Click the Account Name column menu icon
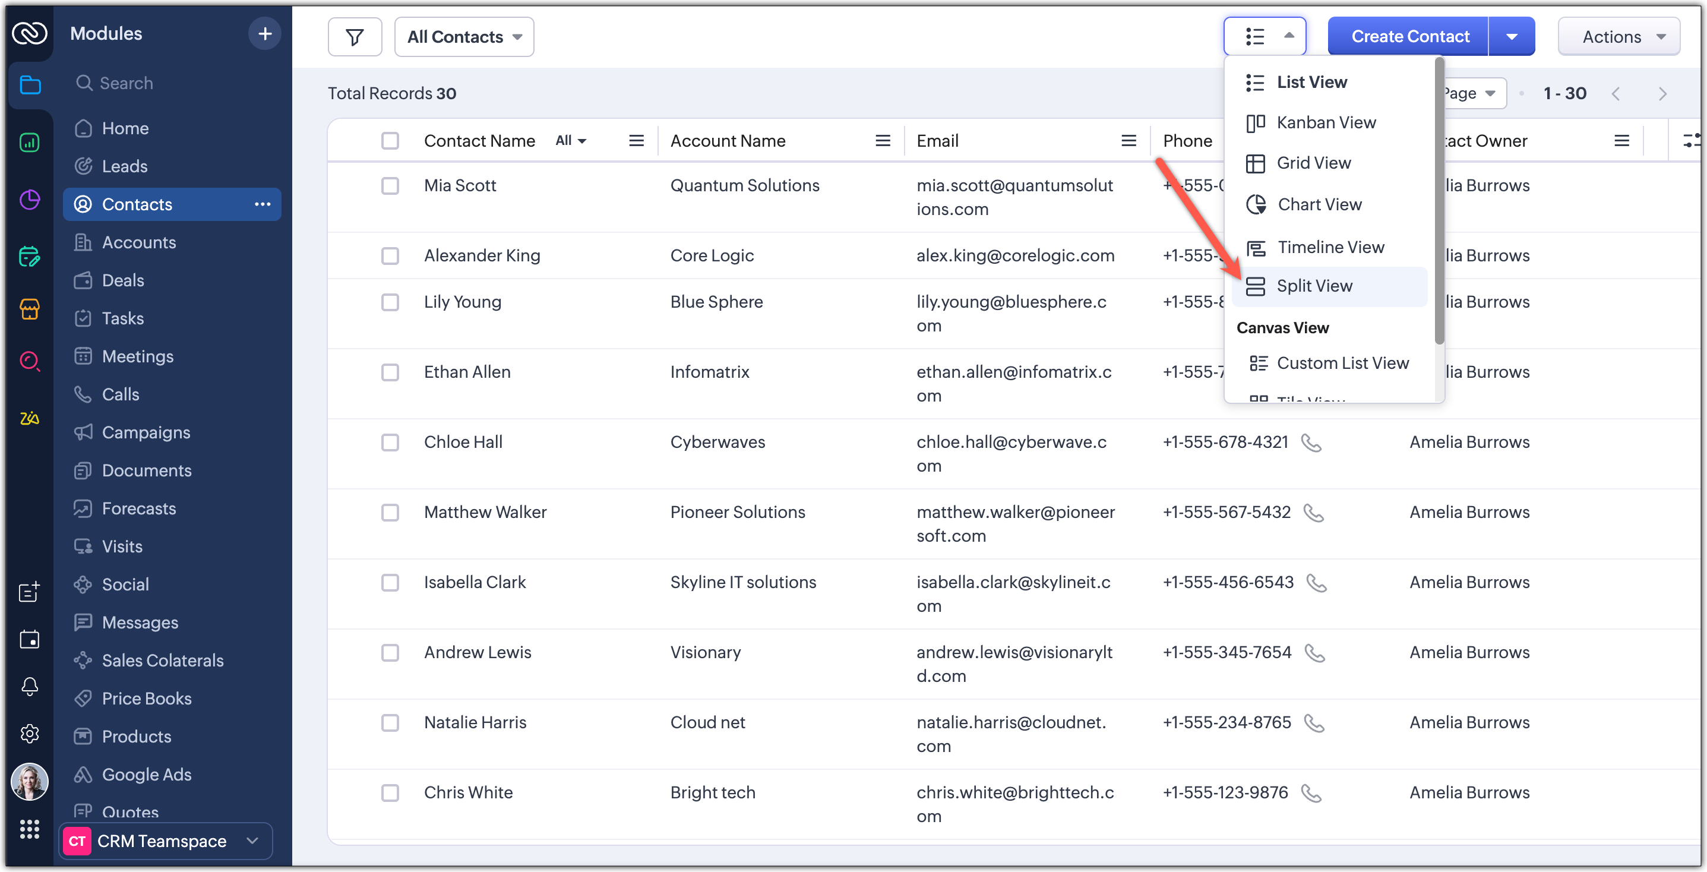 (x=882, y=141)
